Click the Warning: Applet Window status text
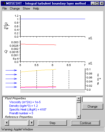 (17, 129)
